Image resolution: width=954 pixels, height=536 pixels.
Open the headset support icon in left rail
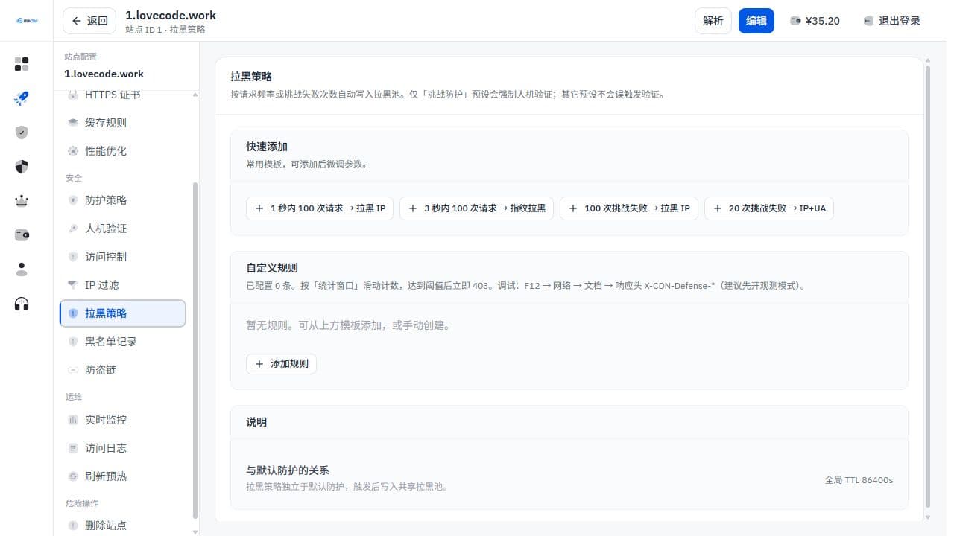[22, 304]
